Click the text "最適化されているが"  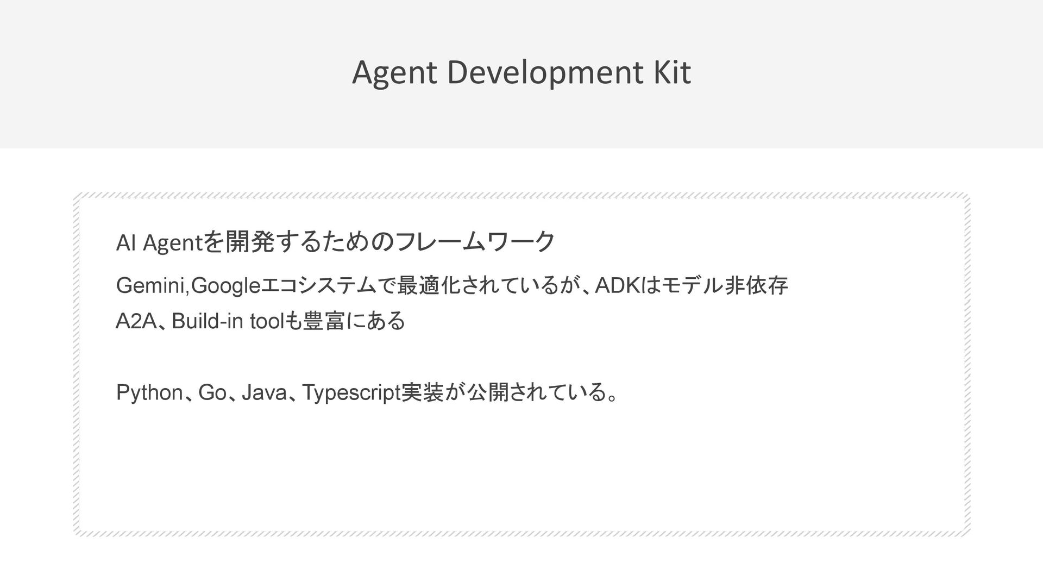tap(486, 285)
